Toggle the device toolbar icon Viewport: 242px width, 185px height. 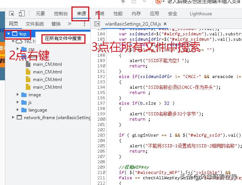pos(22,13)
